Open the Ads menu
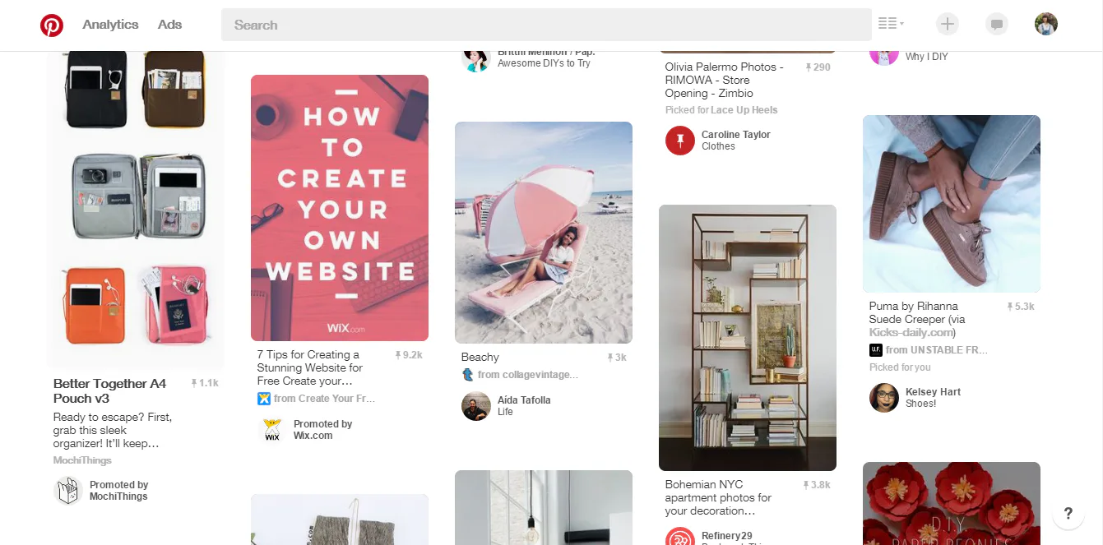The image size is (1103, 545). coord(169,25)
